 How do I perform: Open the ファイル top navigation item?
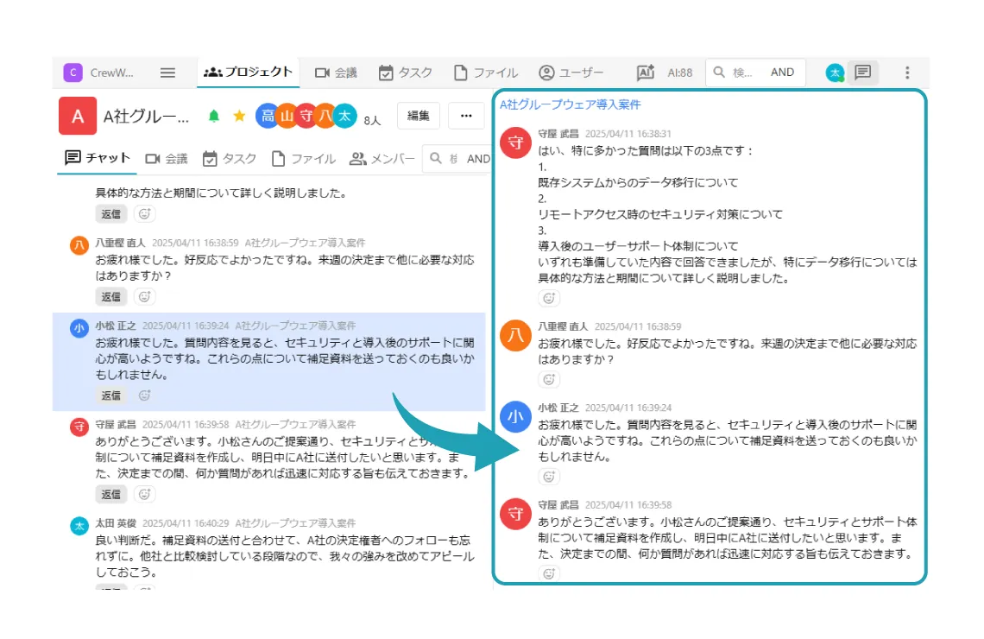click(x=486, y=73)
